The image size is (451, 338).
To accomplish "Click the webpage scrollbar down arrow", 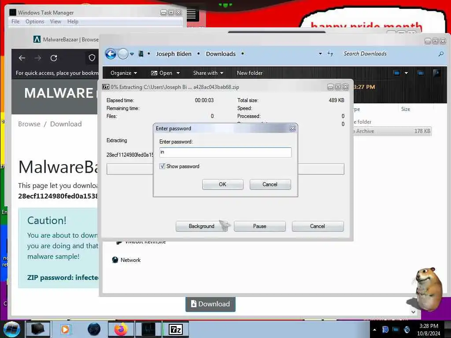I will point(413,312).
